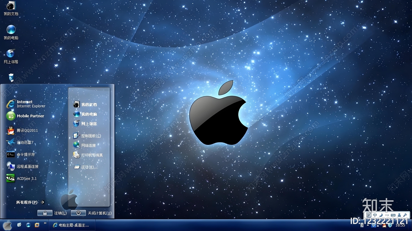Screen dimensions: 412x231
Task: Expand 所有程序(P) programs list
Action: coord(30,202)
